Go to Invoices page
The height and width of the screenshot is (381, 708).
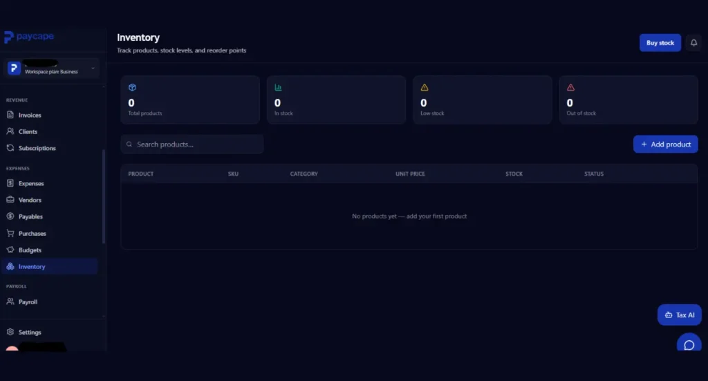point(30,115)
